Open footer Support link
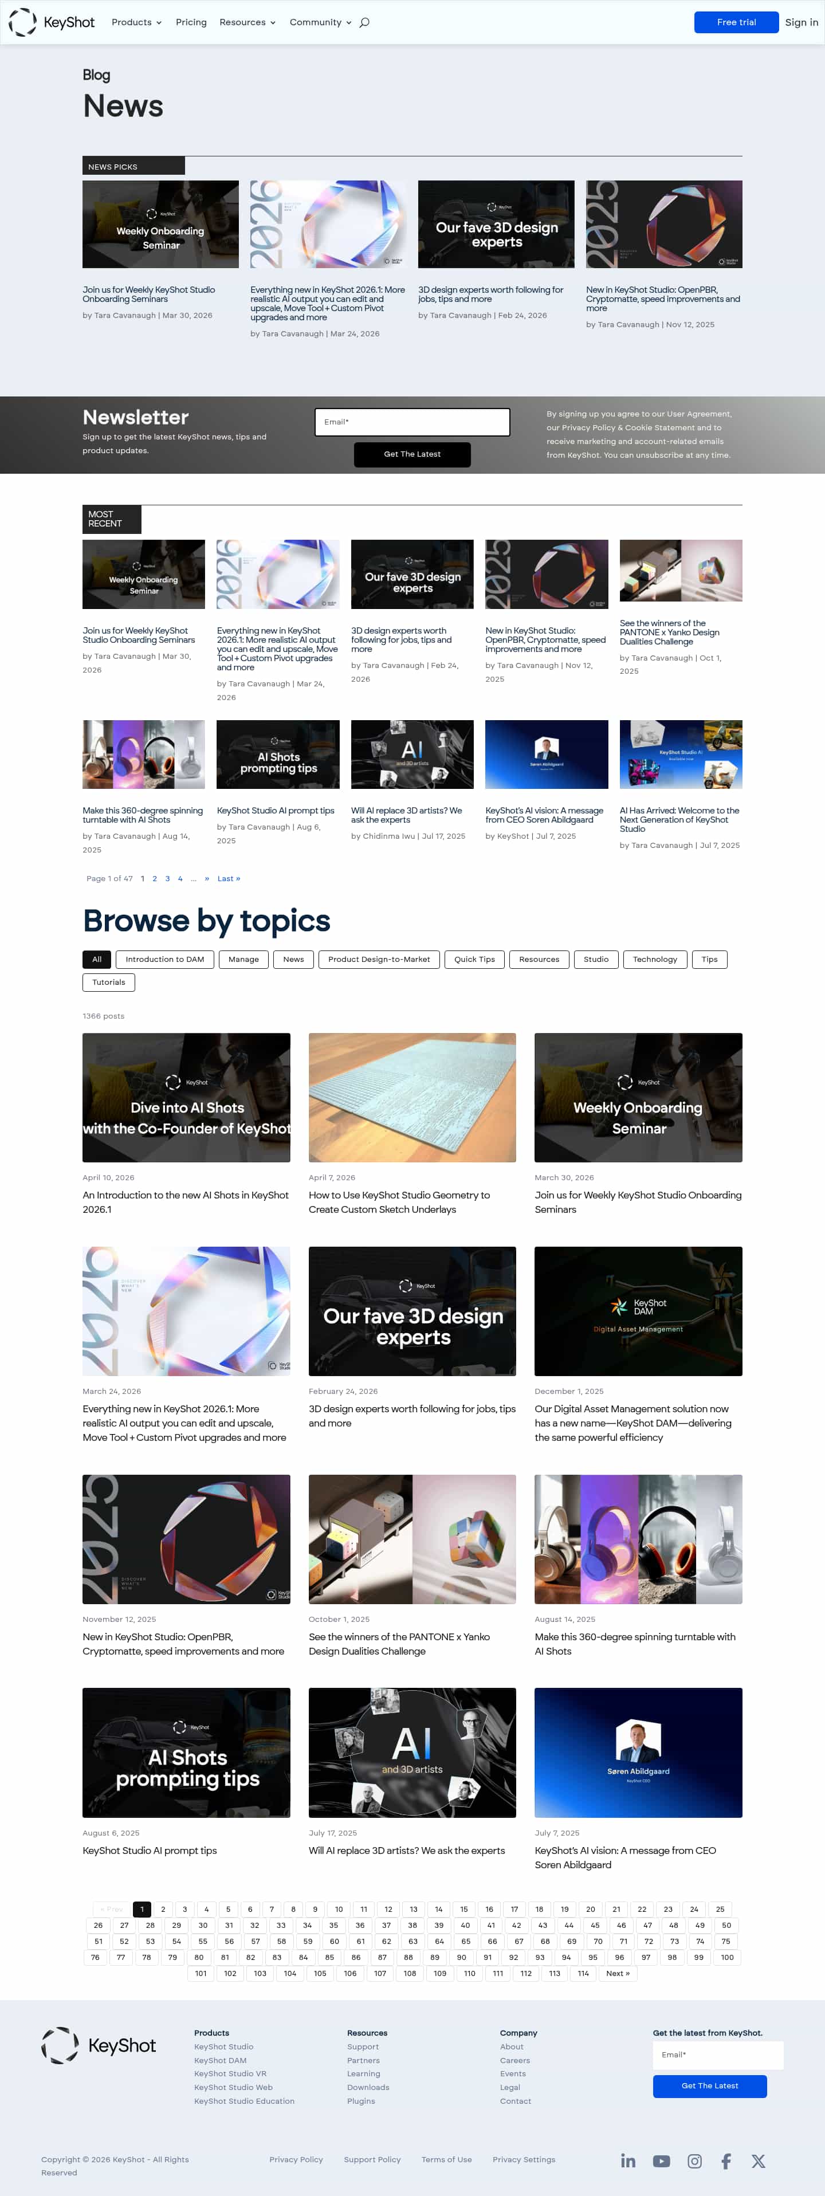The height and width of the screenshot is (2196, 825). click(x=363, y=2046)
